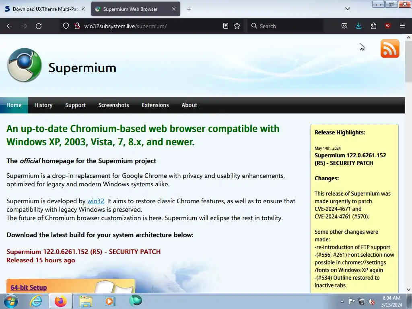
Task: Close the Supermium Web Browser tab
Action: 174,9
